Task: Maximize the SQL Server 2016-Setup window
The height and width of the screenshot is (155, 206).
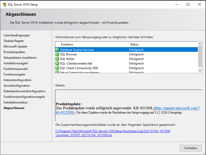Action: (188, 4)
